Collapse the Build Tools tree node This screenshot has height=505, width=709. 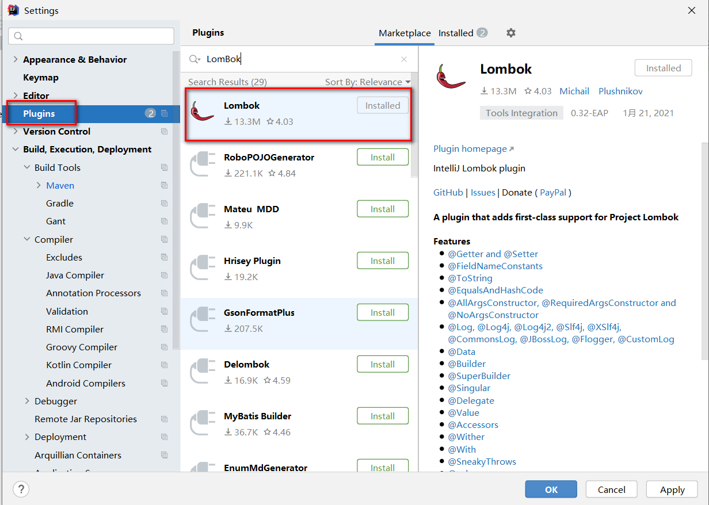click(27, 167)
